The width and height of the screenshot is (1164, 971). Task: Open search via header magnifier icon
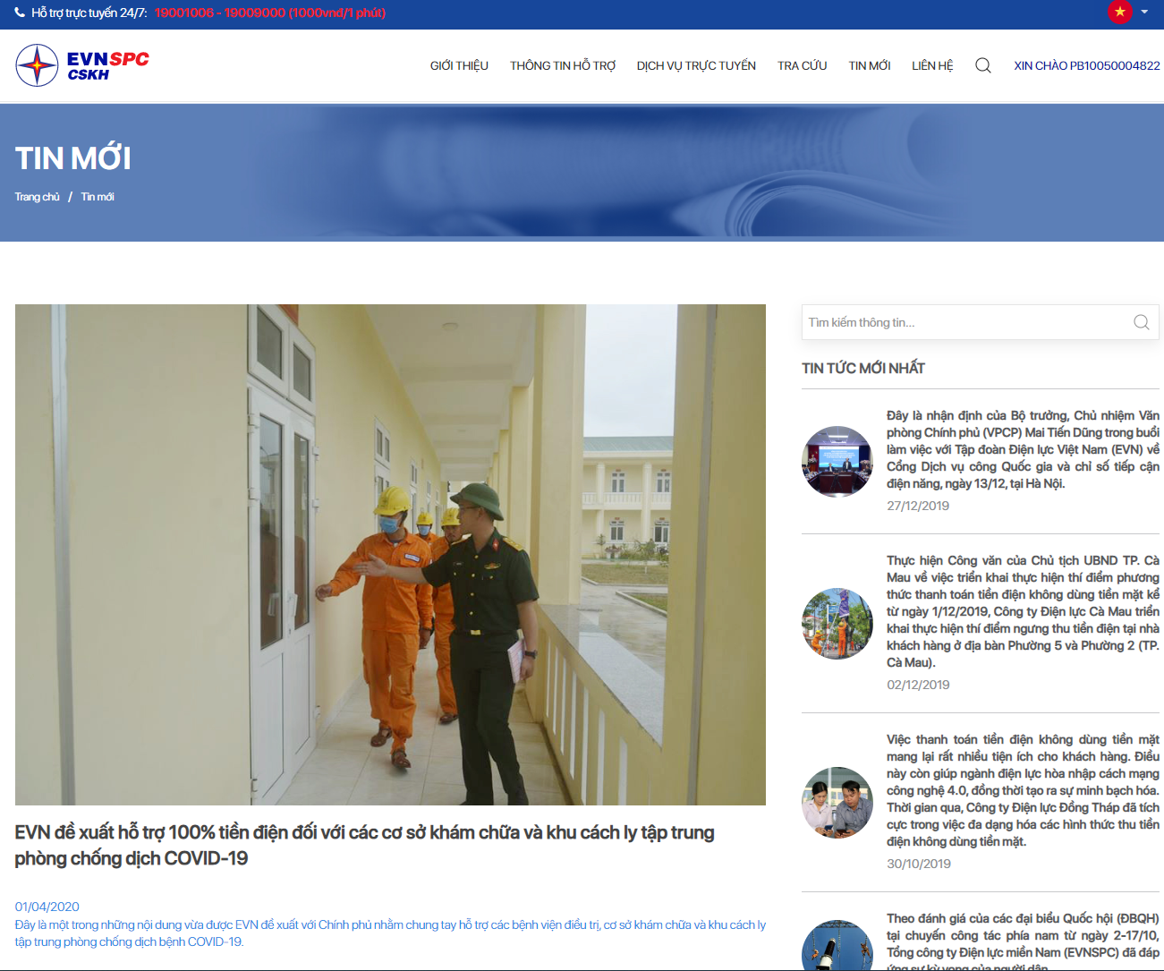[982, 65]
